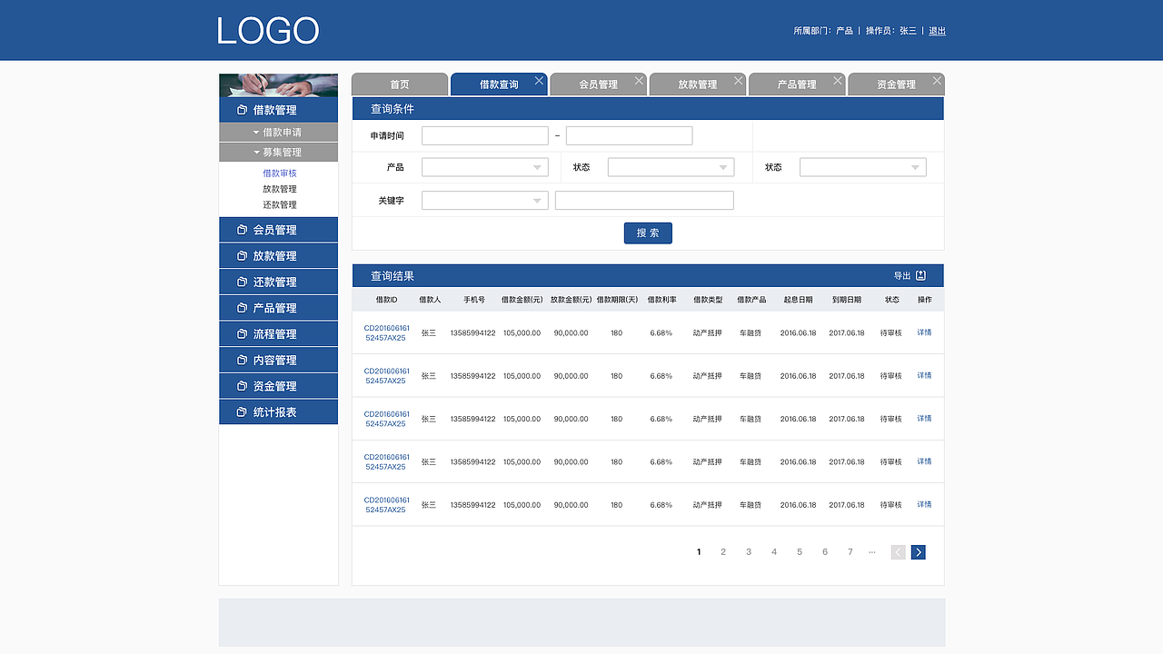Open 还款管理 blue sidebar section
The image size is (1163, 654).
(x=278, y=282)
